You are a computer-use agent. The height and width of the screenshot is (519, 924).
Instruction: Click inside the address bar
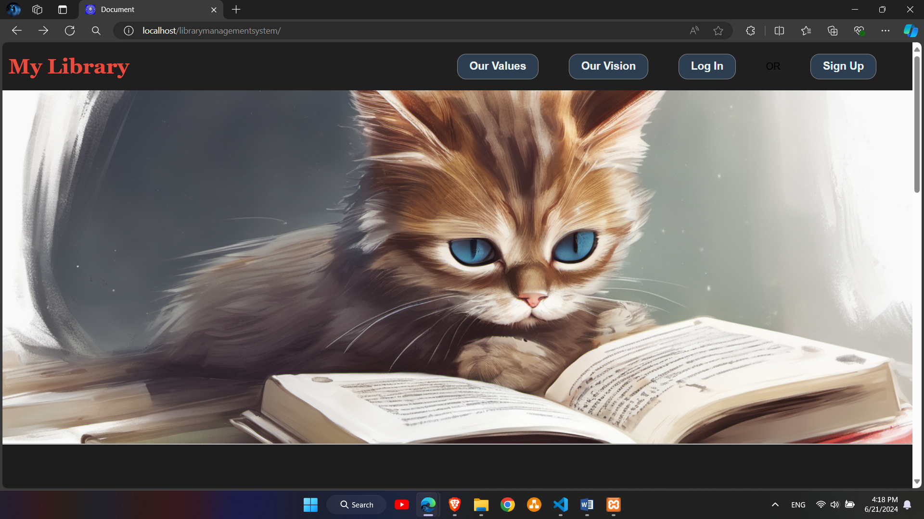pos(337,30)
